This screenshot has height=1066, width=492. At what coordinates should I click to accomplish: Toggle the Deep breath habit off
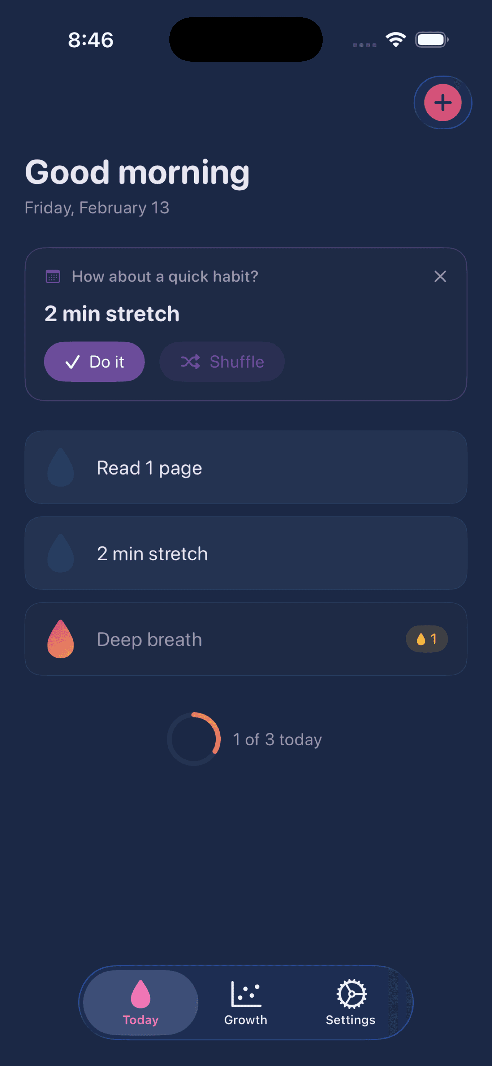[246, 639]
